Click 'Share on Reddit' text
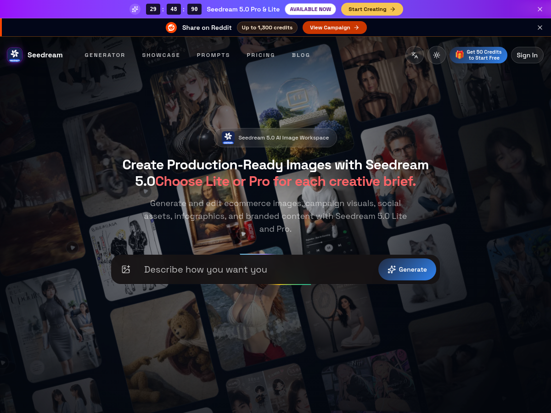The image size is (551, 413). point(207,28)
